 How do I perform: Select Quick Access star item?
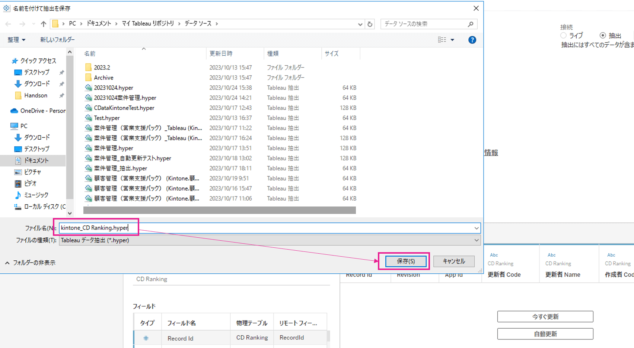34,61
